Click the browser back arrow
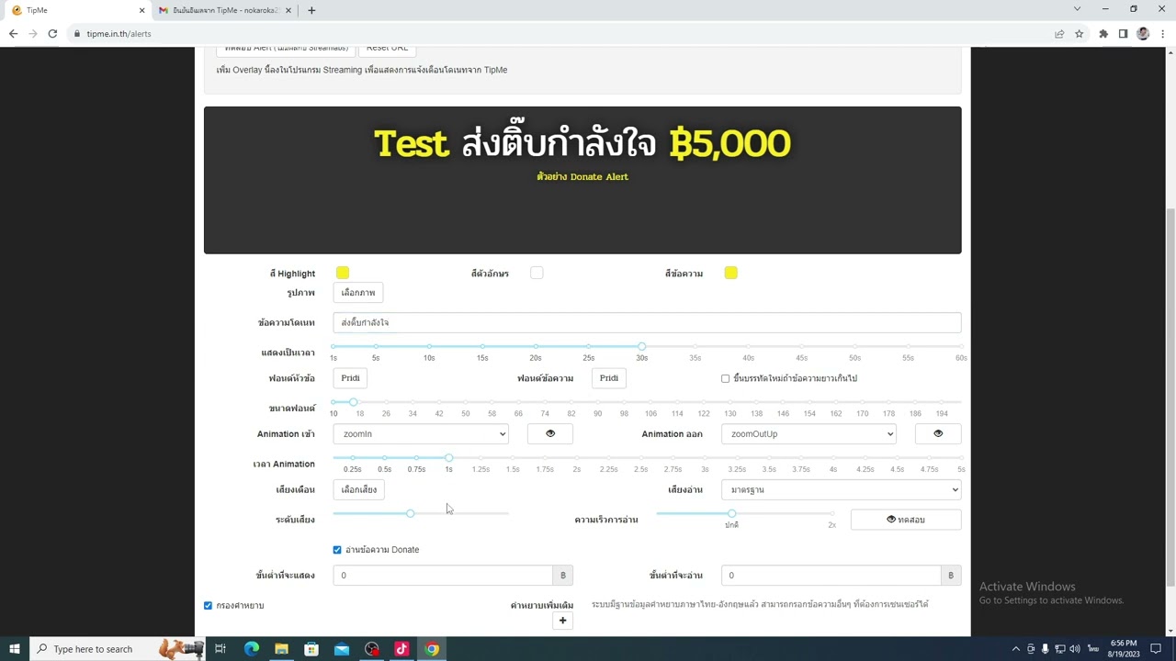 (13, 34)
